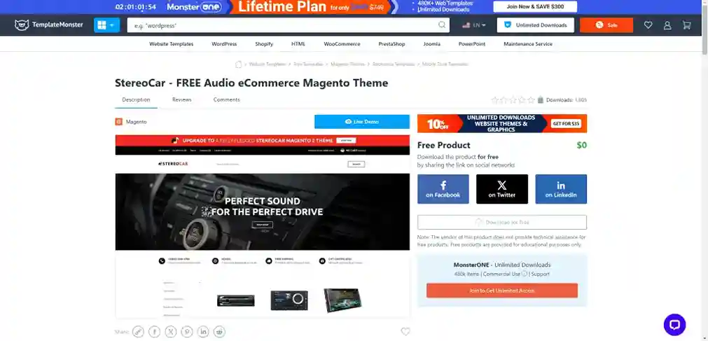
Task: Open Joomla menu item
Action: pyautogui.click(x=431, y=44)
